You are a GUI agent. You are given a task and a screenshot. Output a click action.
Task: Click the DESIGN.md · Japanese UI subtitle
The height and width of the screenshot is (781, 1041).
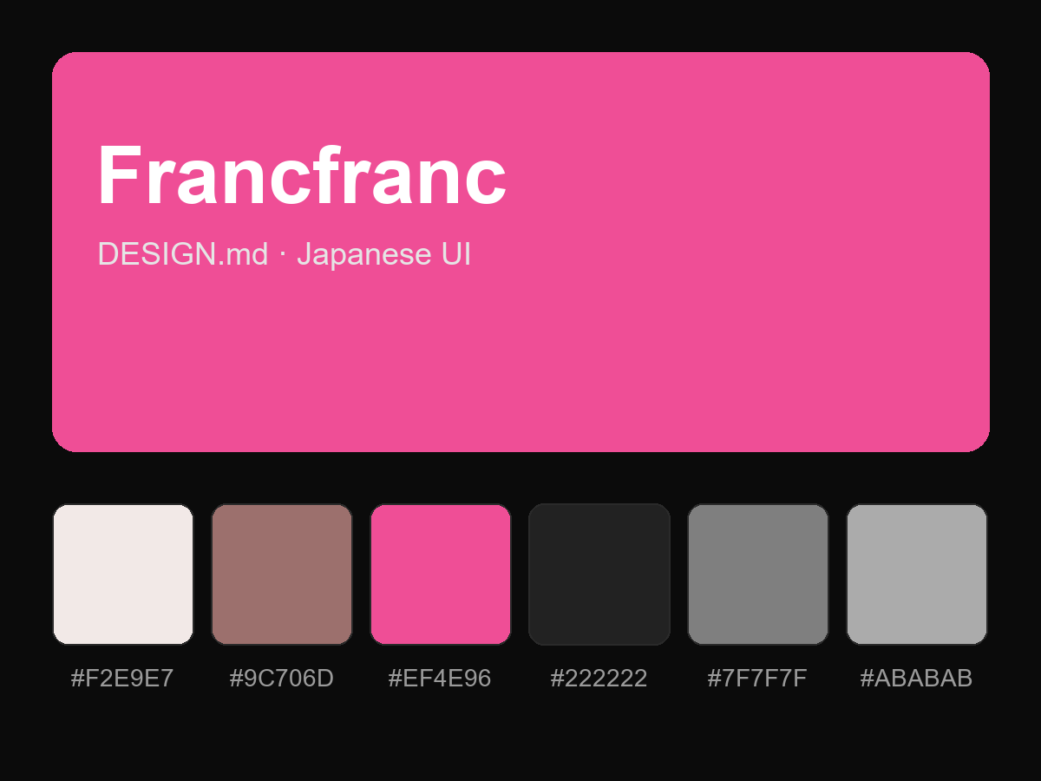pyautogui.click(x=285, y=254)
